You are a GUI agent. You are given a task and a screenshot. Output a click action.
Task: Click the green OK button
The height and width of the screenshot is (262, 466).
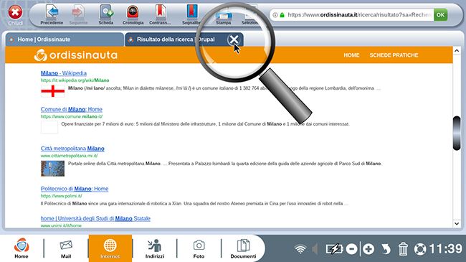tap(440, 15)
